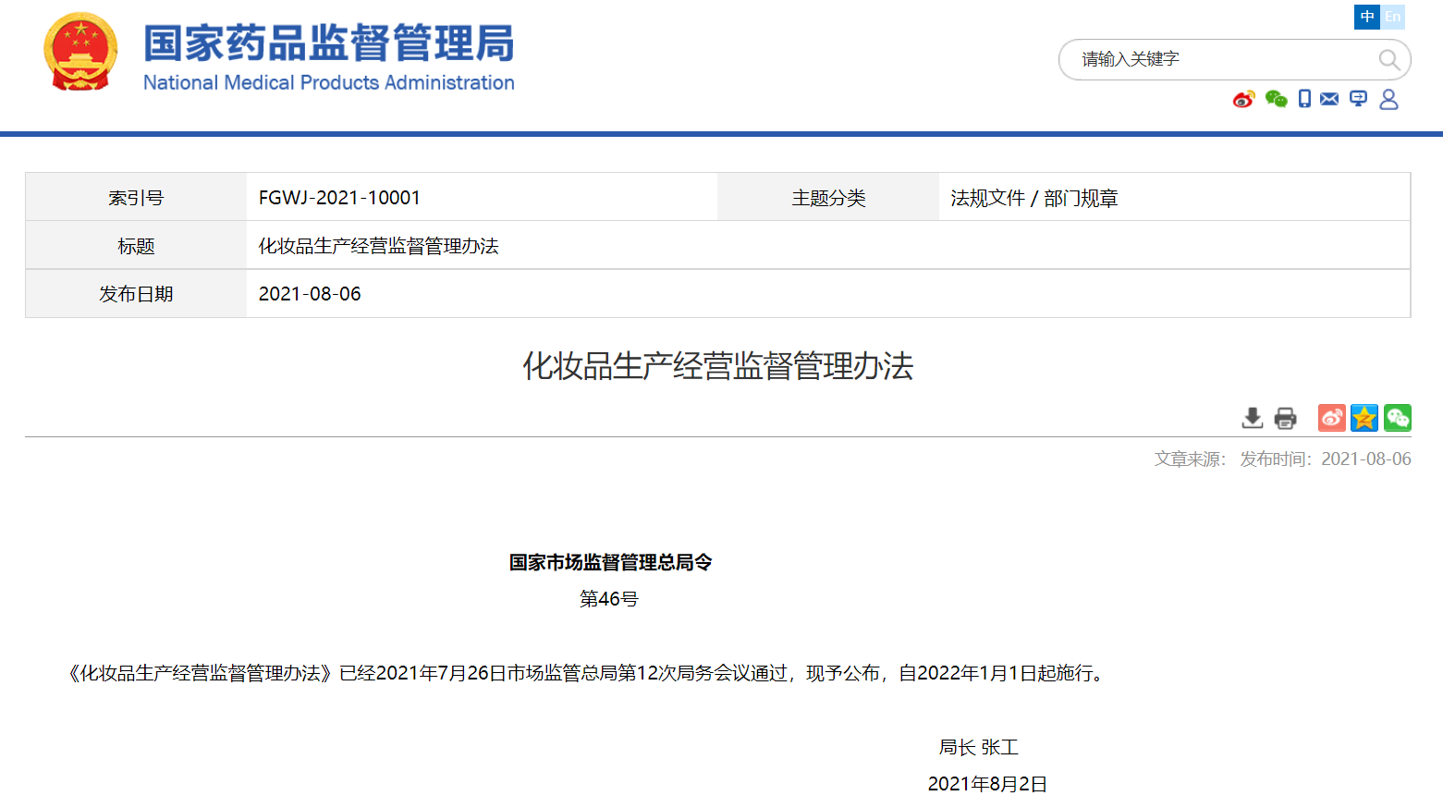Open the user account profile icon

pos(1388,99)
